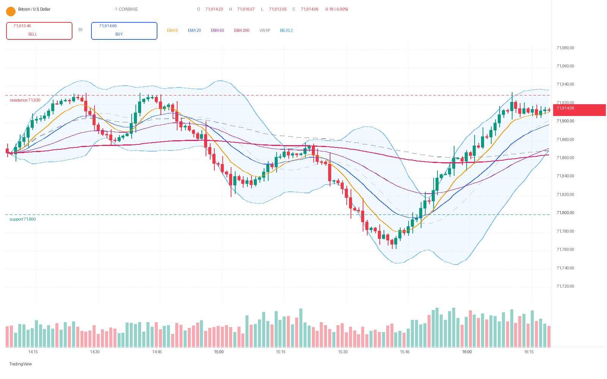Image resolution: width=607 pixels, height=379 pixels.
Task: Toggle the BB 20,2 indicator label
Action: click(x=286, y=30)
